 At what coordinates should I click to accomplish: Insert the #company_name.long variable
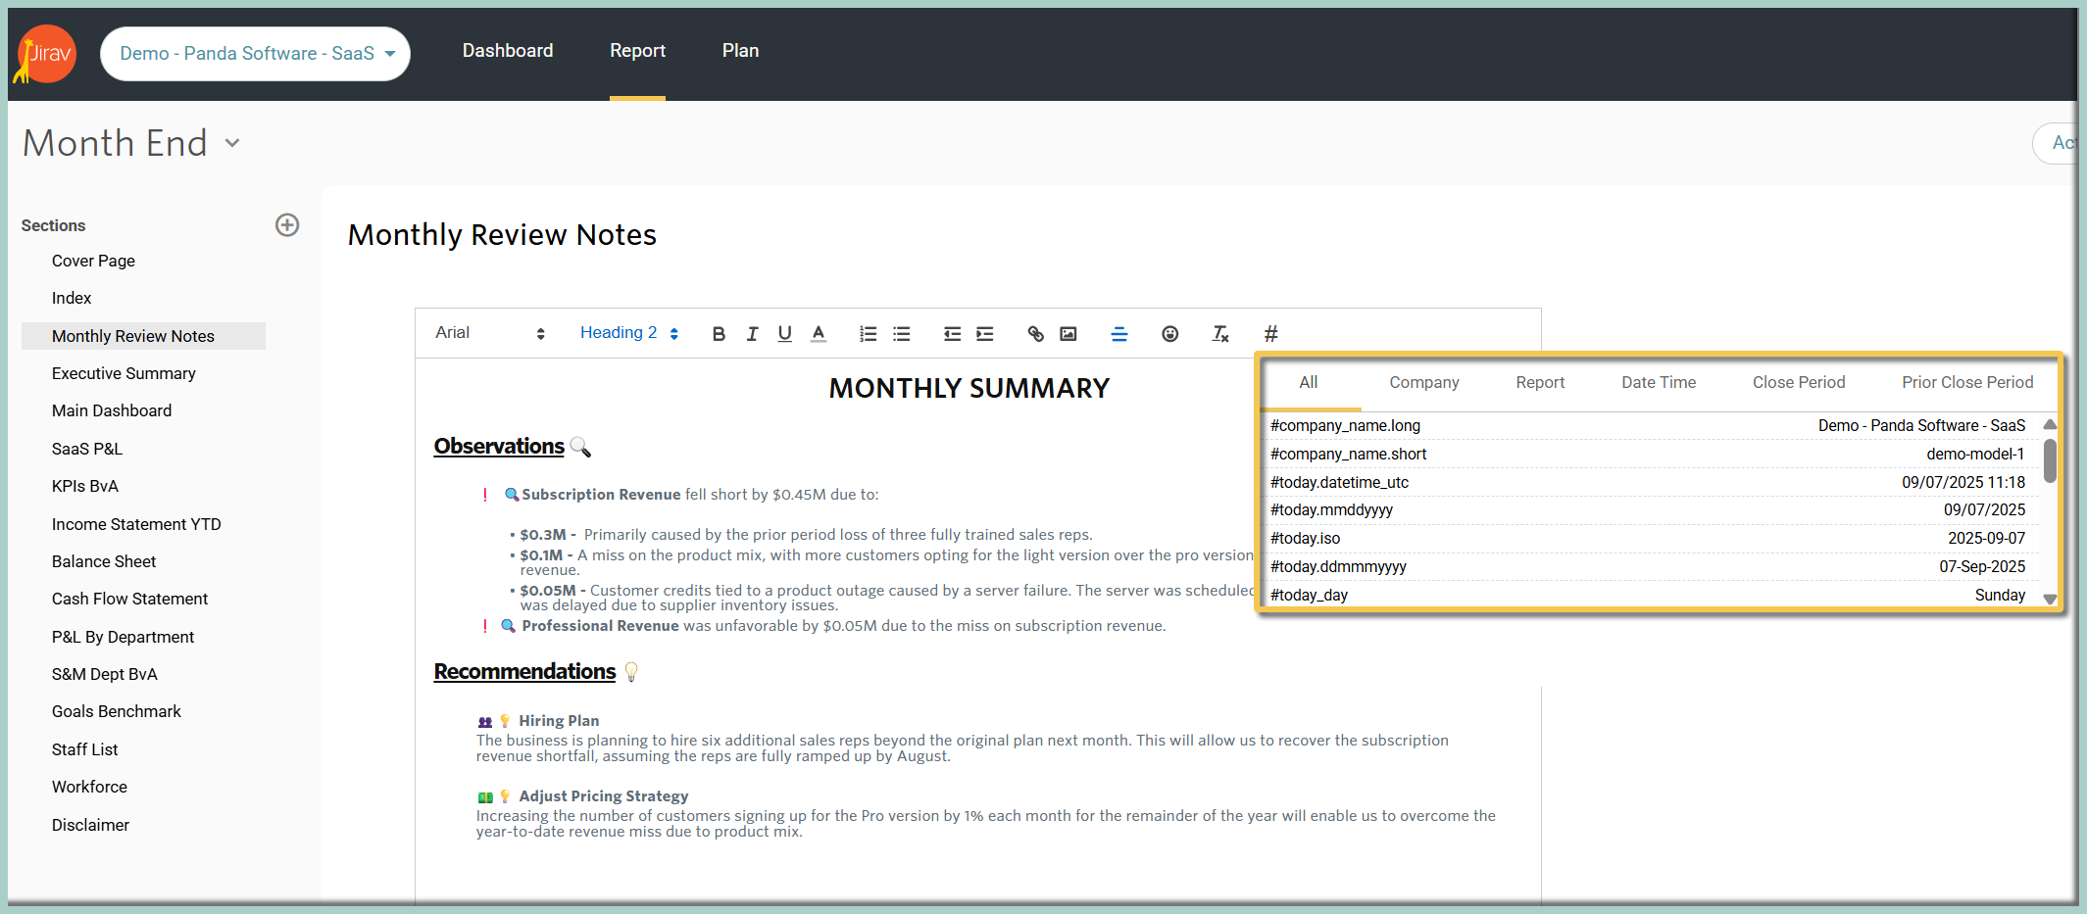click(1648, 426)
